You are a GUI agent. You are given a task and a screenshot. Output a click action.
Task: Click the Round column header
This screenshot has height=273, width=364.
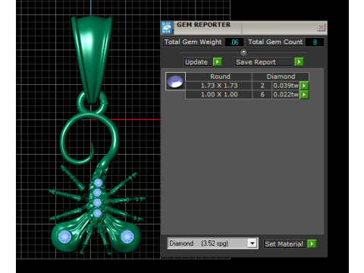pos(219,77)
